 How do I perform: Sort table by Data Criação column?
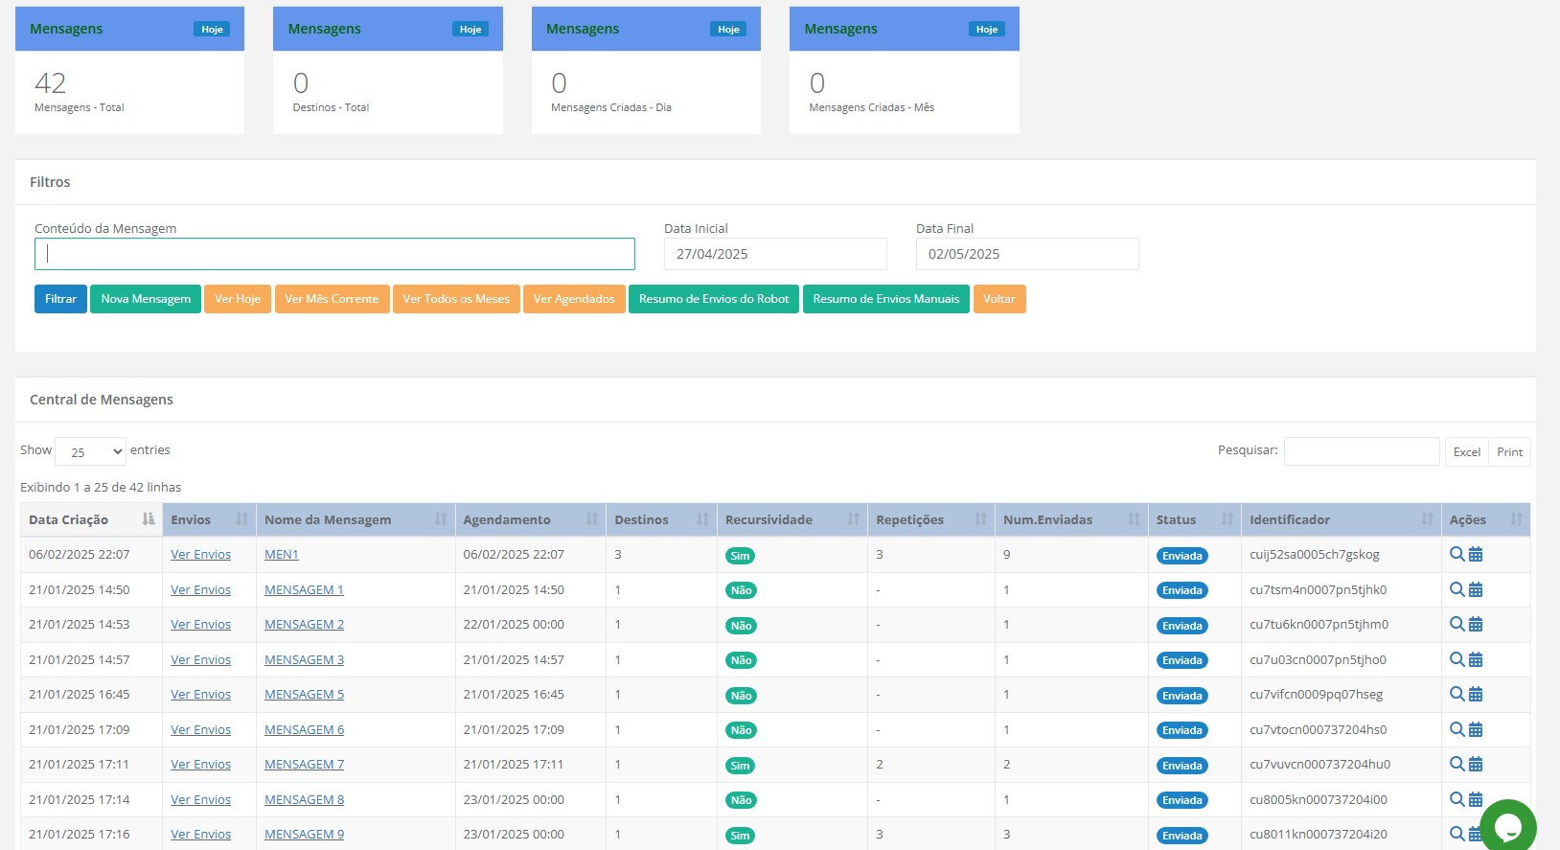[x=91, y=519]
